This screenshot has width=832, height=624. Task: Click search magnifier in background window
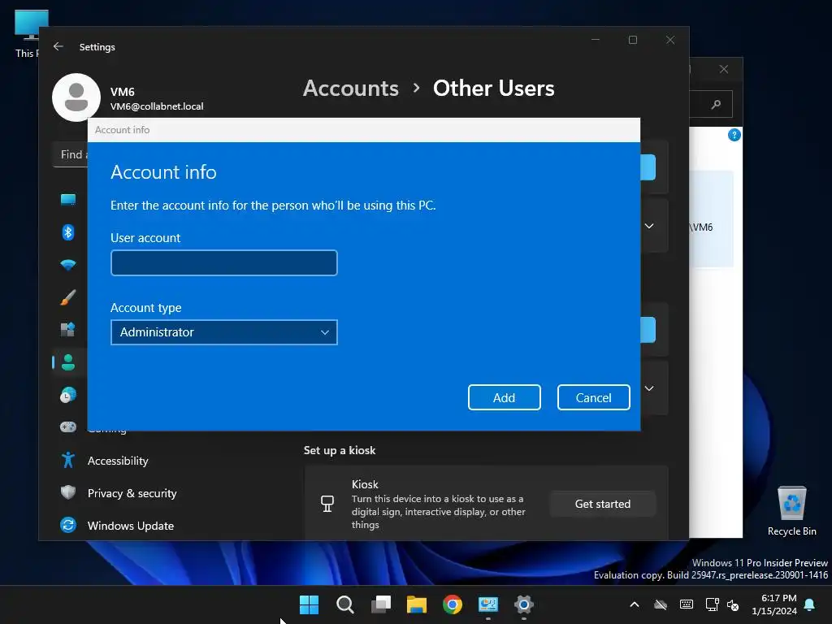(717, 105)
